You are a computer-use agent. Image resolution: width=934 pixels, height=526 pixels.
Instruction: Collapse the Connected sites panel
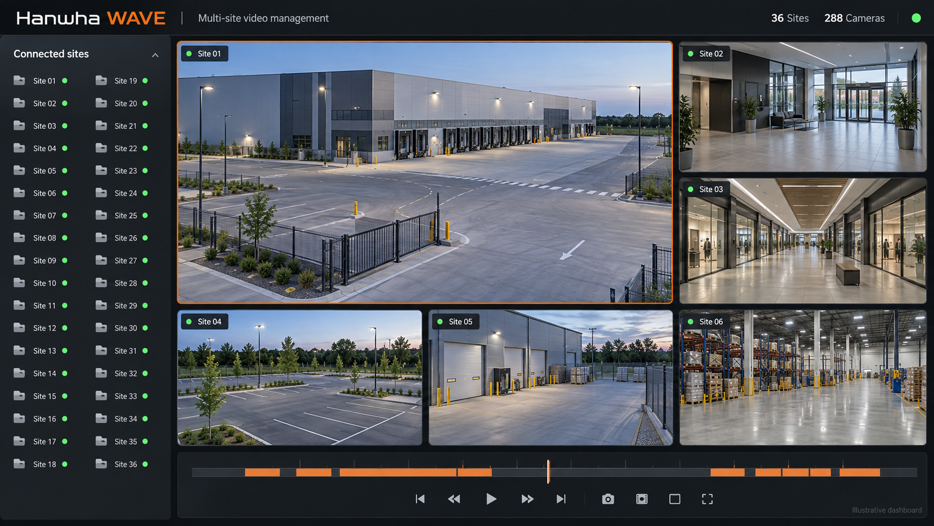(155, 55)
